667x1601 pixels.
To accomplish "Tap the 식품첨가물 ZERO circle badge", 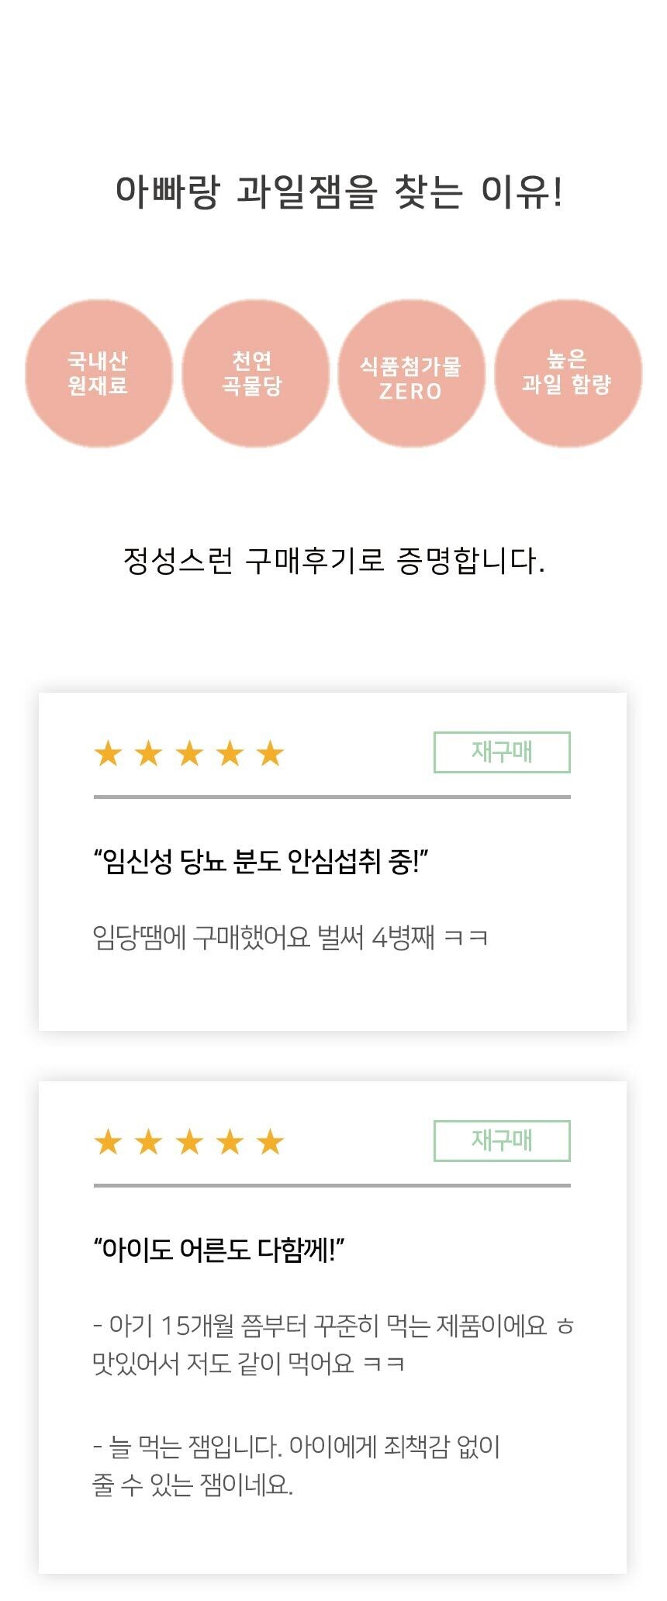I will pyautogui.click(x=410, y=375).
